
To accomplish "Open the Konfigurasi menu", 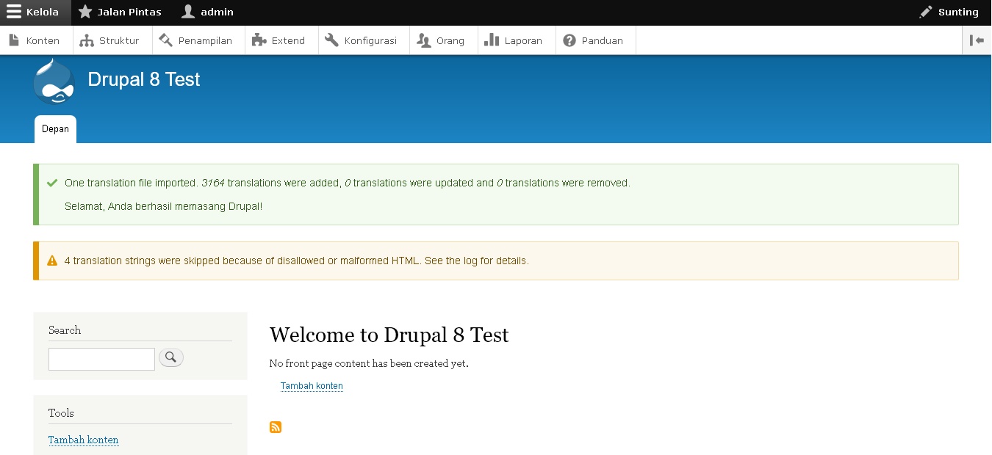I will [362, 41].
